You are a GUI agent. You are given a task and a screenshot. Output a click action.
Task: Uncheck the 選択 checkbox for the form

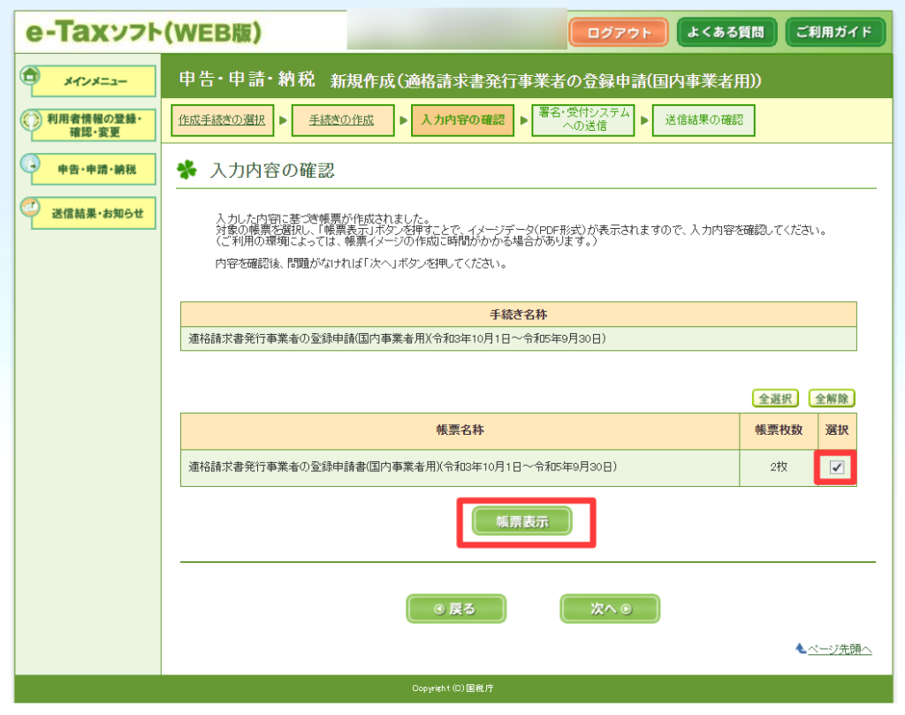[x=836, y=468]
